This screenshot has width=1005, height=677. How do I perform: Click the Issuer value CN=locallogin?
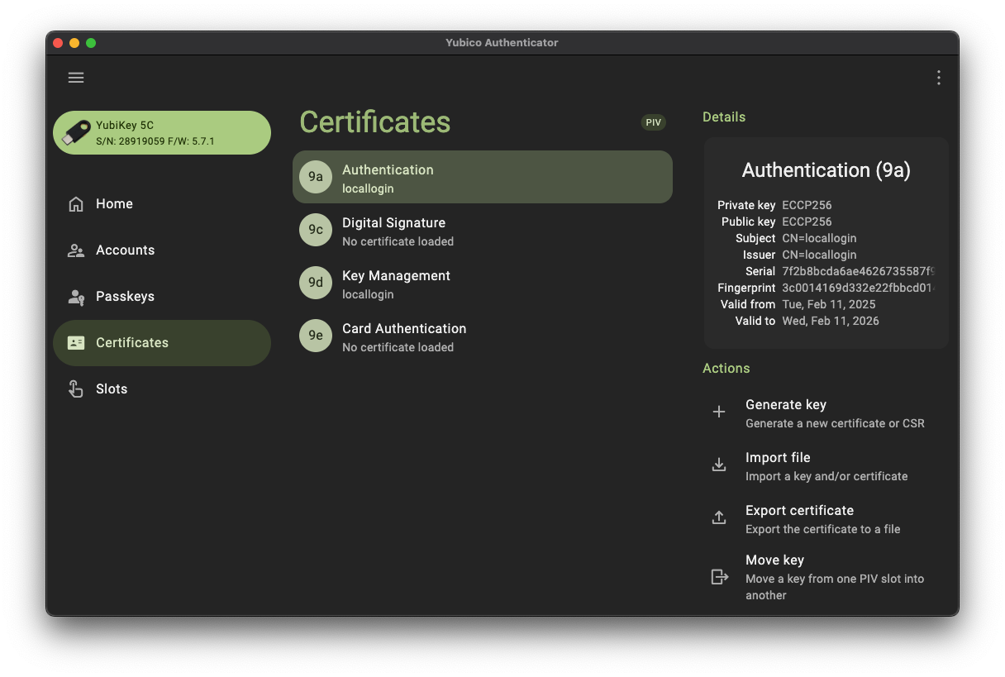click(819, 255)
